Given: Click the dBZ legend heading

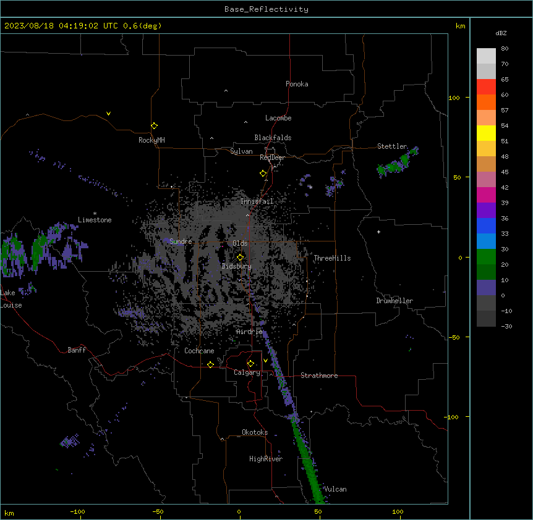Looking at the screenshot, I should [501, 33].
